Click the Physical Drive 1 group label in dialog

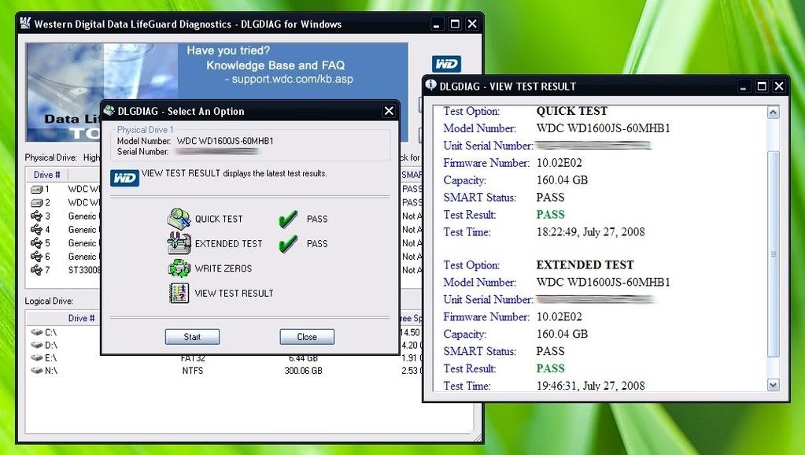point(146,129)
